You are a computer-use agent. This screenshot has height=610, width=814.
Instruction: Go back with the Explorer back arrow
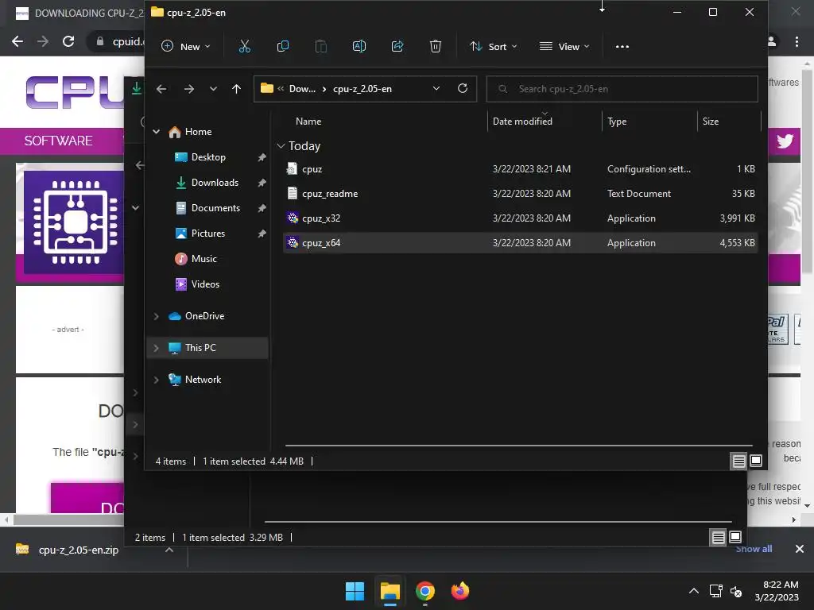[161, 89]
